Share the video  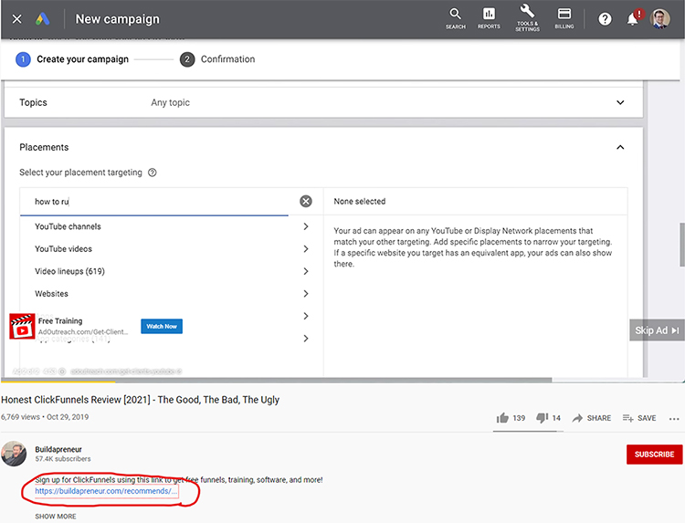(592, 418)
